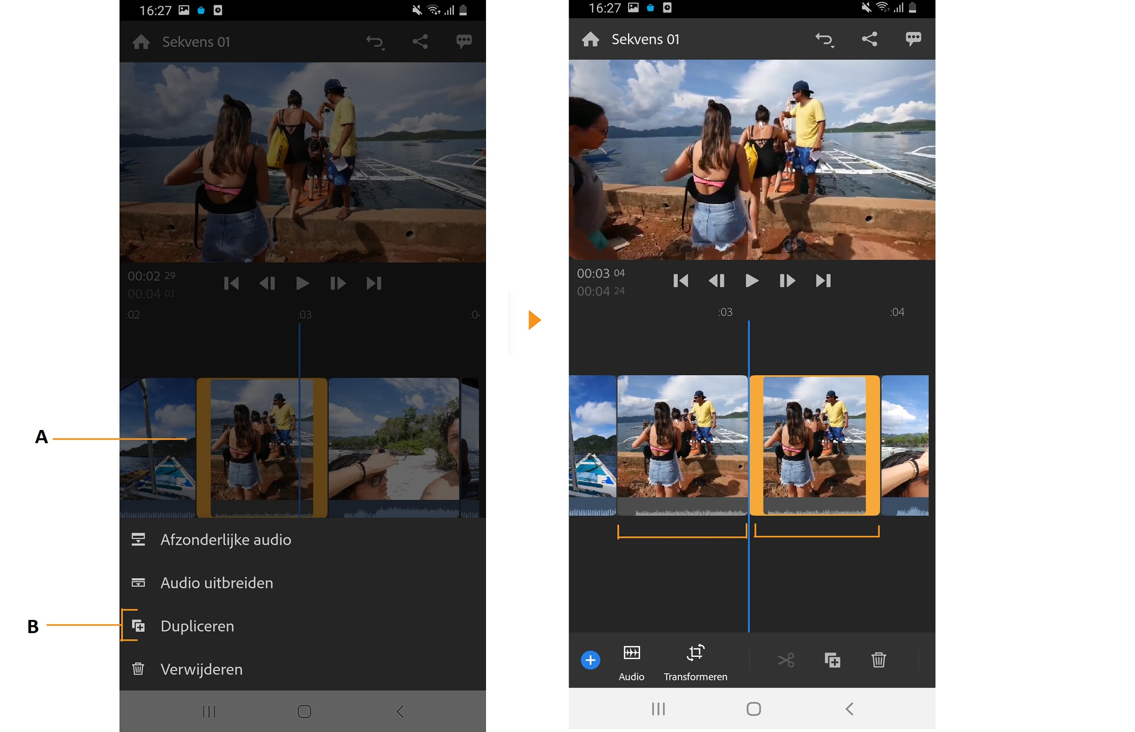
Task: Tap share icon in right phone header
Action: pos(869,39)
